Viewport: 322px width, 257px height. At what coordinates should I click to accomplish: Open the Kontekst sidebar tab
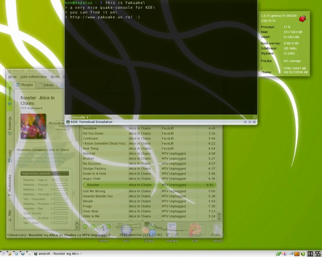pos(9,96)
